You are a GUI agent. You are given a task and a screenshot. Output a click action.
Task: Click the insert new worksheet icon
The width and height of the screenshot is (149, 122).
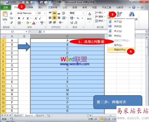point(49,116)
